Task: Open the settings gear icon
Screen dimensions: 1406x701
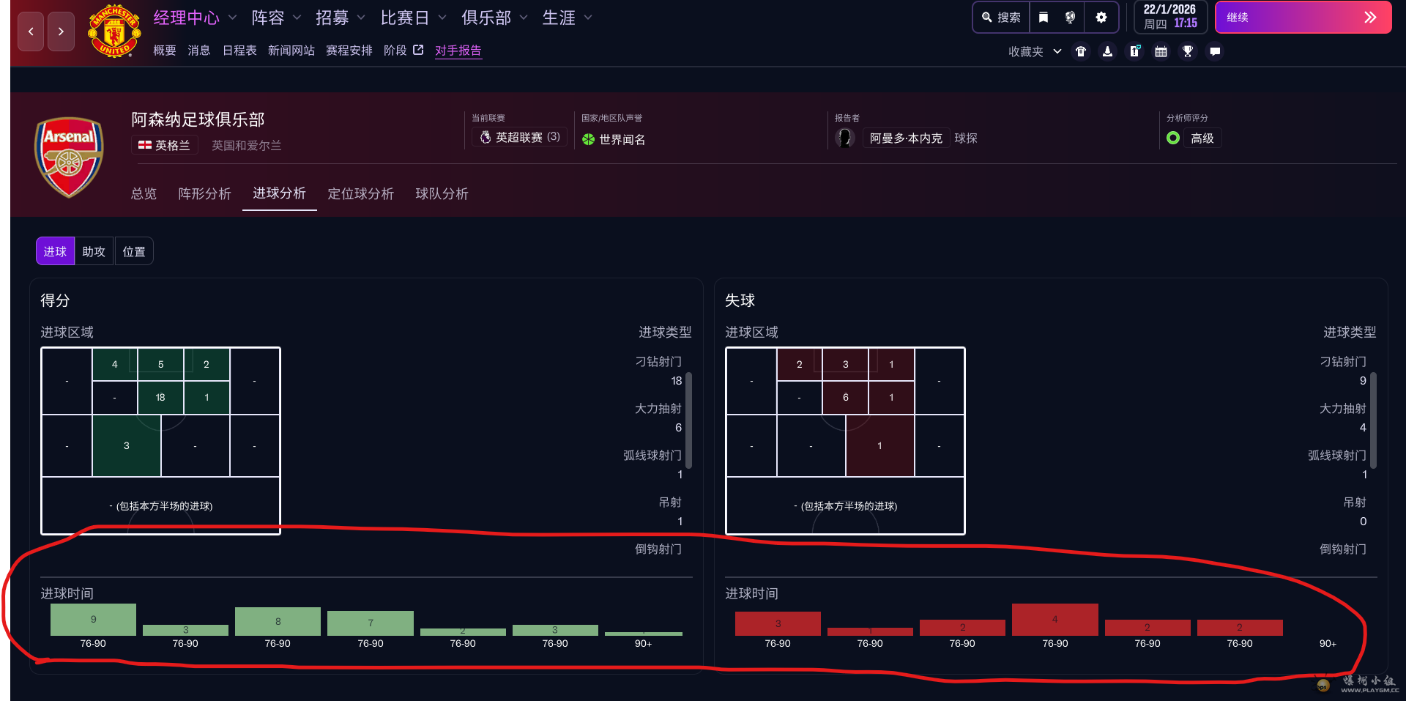Action: tap(1101, 18)
